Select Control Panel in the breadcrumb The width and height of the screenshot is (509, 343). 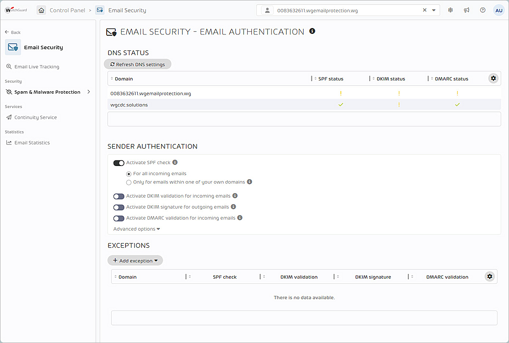coord(67,10)
